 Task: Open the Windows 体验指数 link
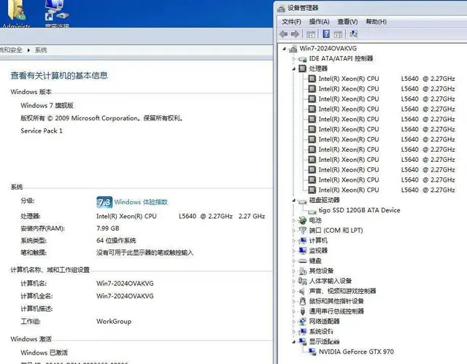[141, 202]
